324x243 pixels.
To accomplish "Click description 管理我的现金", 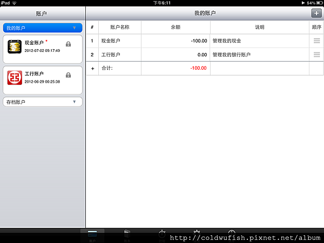I will (x=227, y=40).
